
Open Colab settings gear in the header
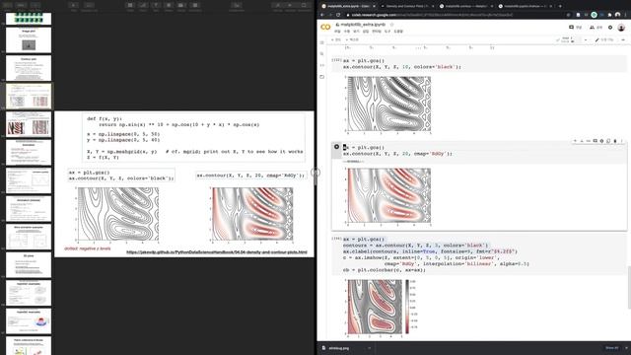click(610, 28)
